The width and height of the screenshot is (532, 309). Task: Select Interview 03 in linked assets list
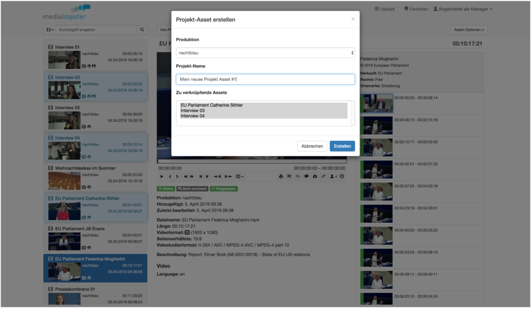click(x=192, y=111)
